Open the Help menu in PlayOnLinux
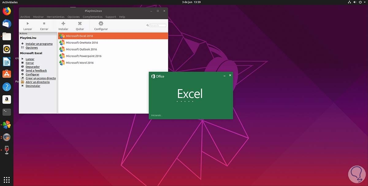Viewport: 368px width, 186px height. pyautogui.click(x=122, y=17)
